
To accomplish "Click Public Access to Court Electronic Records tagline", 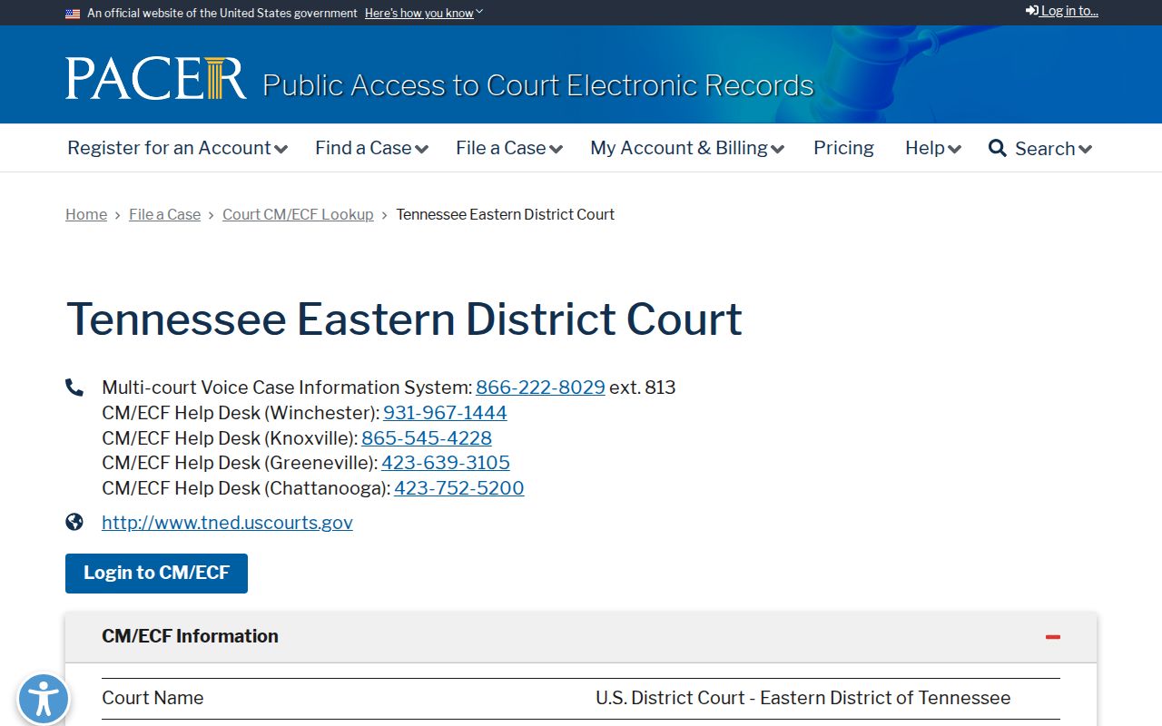I will [x=538, y=84].
